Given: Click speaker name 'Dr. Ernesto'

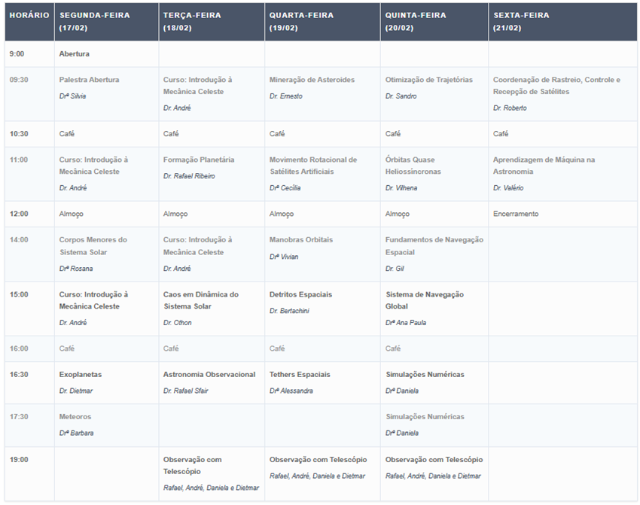Looking at the screenshot, I should pyautogui.click(x=285, y=96).
